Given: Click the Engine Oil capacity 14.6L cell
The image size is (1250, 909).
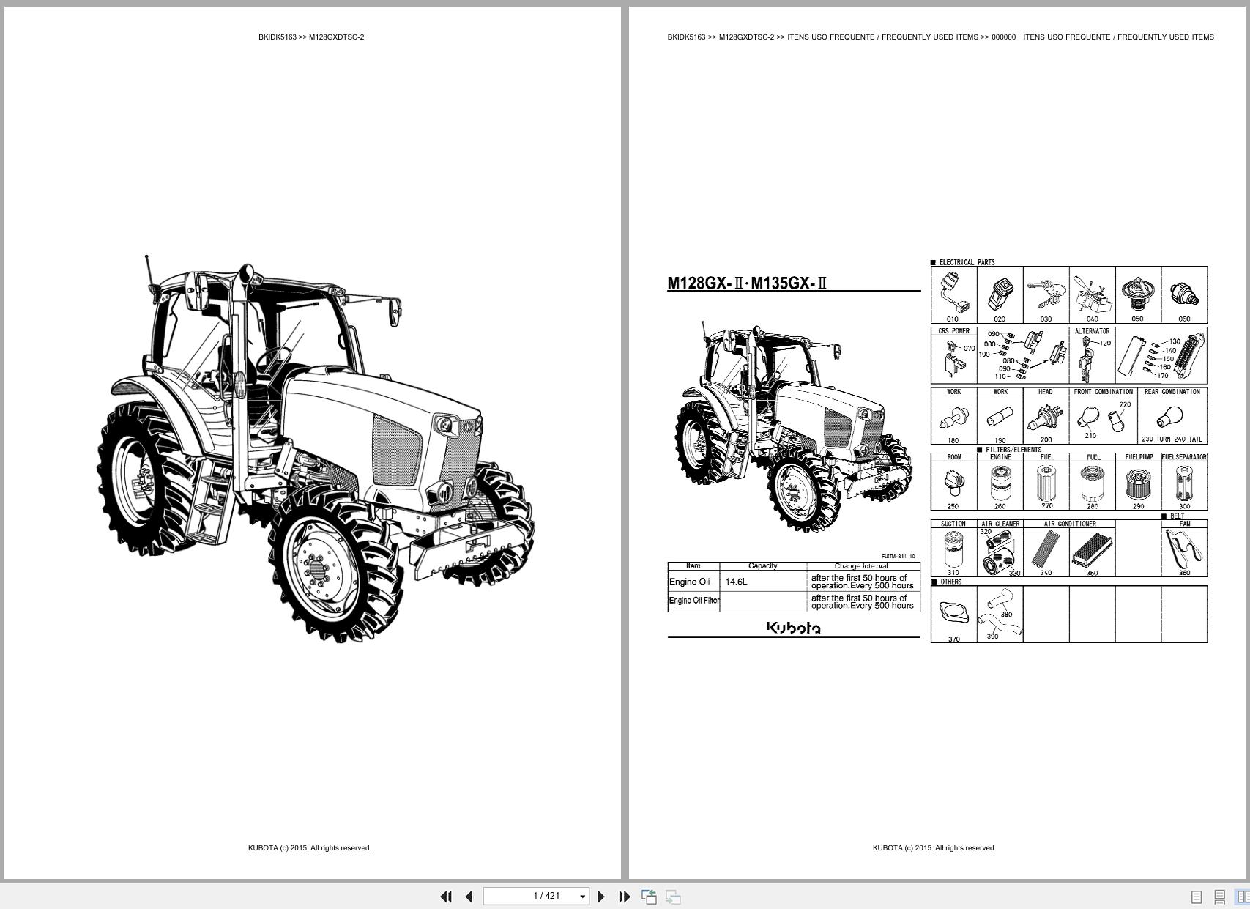Looking at the screenshot, I should 763,582.
